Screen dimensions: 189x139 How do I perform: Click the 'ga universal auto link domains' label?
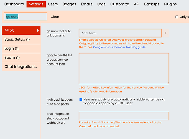coord(59,33)
